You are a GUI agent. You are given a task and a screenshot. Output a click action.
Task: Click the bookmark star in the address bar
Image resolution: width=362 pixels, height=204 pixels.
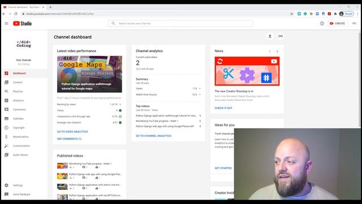point(292,14)
